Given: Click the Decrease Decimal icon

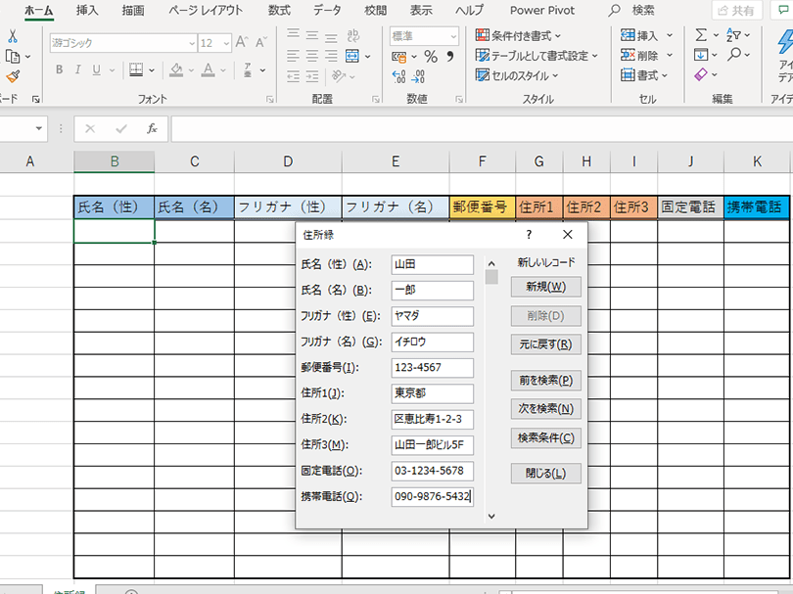Looking at the screenshot, I should click(418, 76).
